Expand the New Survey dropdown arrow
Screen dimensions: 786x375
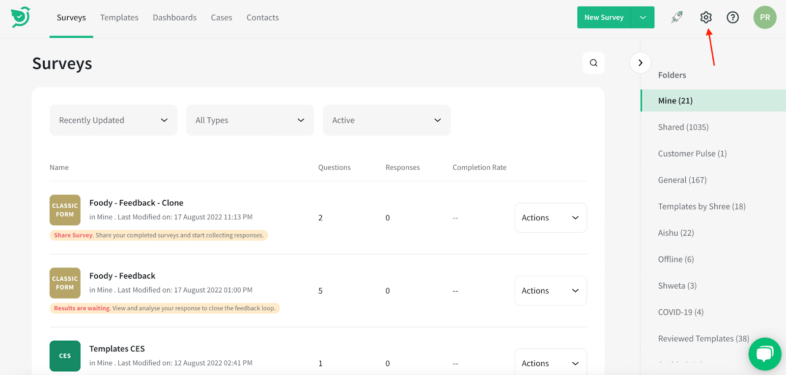coord(643,17)
